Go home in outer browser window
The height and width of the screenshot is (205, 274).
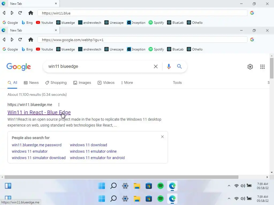[x=31, y=13]
